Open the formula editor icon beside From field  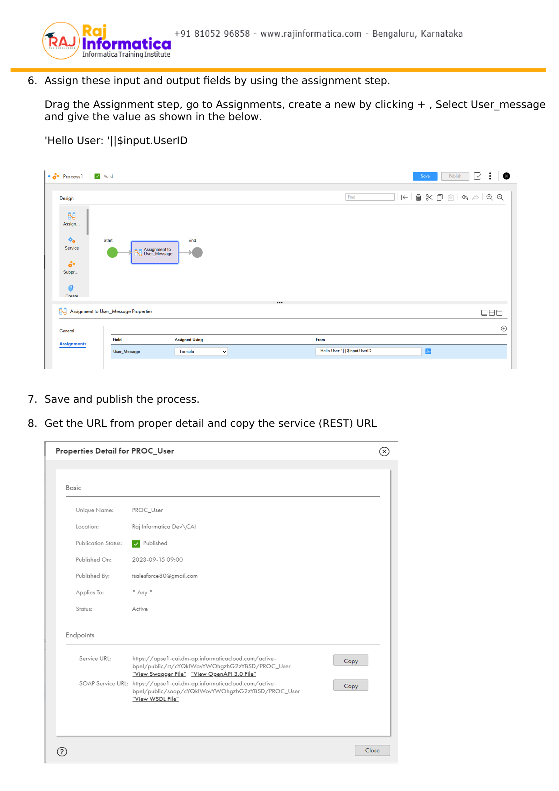click(x=428, y=351)
